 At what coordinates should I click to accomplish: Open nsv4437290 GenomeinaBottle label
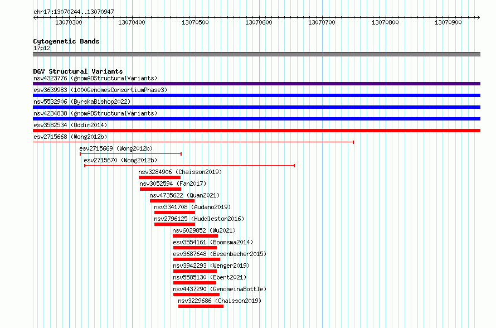[x=220, y=289]
